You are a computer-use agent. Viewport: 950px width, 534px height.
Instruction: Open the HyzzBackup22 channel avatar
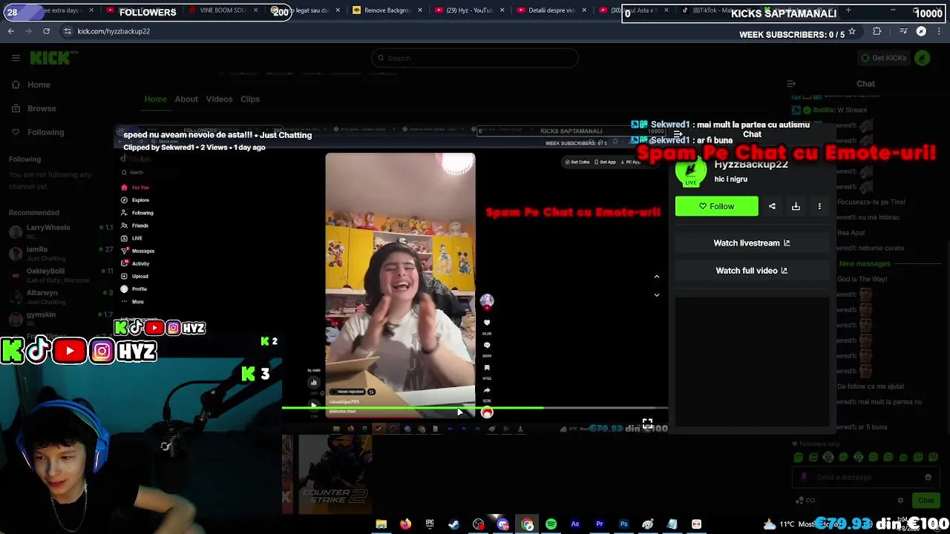pyautogui.click(x=691, y=172)
